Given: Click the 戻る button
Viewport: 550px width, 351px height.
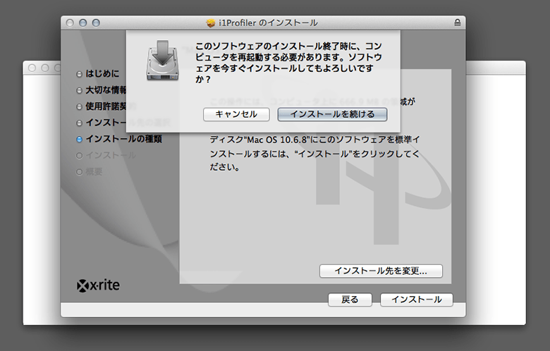Looking at the screenshot, I should [350, 300].
